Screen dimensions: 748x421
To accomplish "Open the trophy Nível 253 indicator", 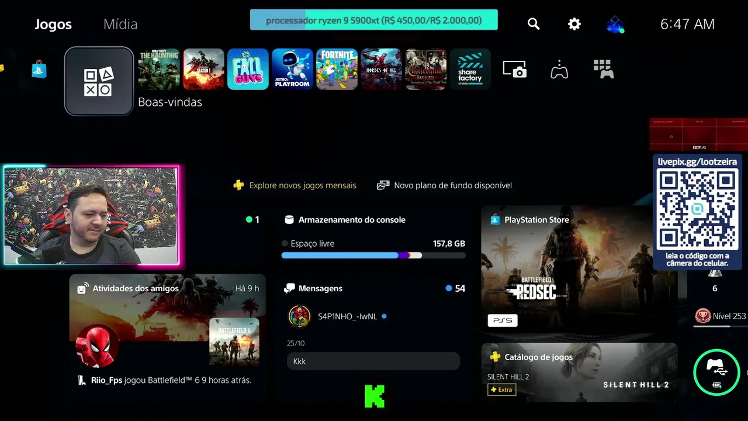I will pyautogui.click(x=721, y=316).
